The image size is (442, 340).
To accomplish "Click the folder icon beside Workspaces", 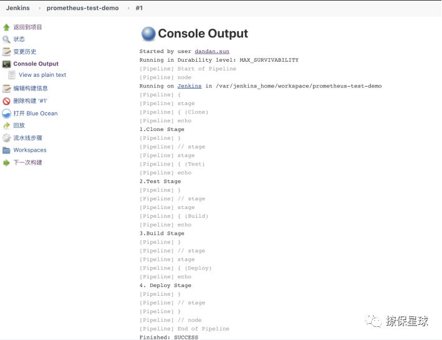I will coord(6,150).
